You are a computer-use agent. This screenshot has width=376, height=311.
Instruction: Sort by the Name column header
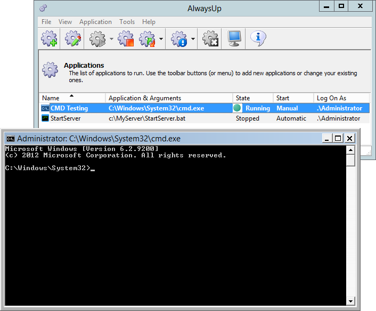(x=72, y=98)
